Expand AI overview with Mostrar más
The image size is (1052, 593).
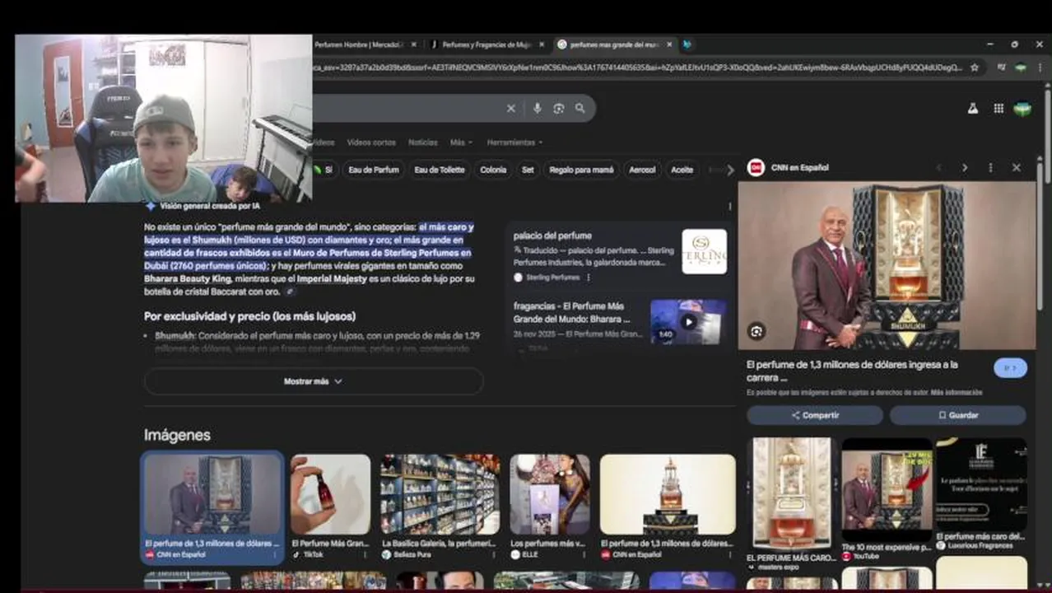pyautogui.click(x=314, y=381)
